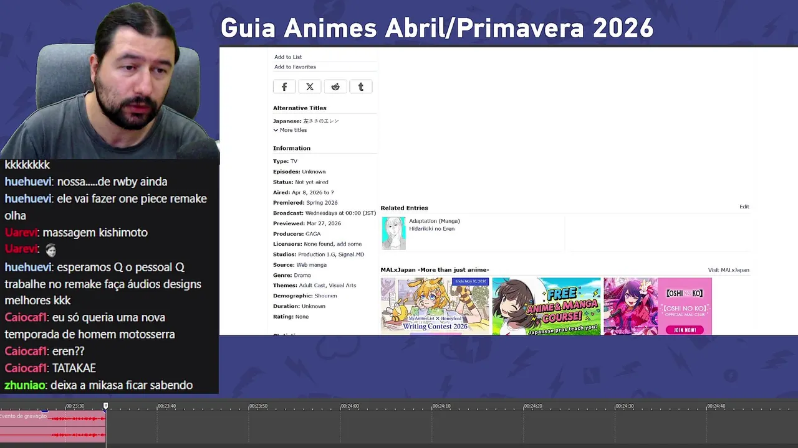Share the page on Tumblr
798x448 pixels.
tap(361, 87)
